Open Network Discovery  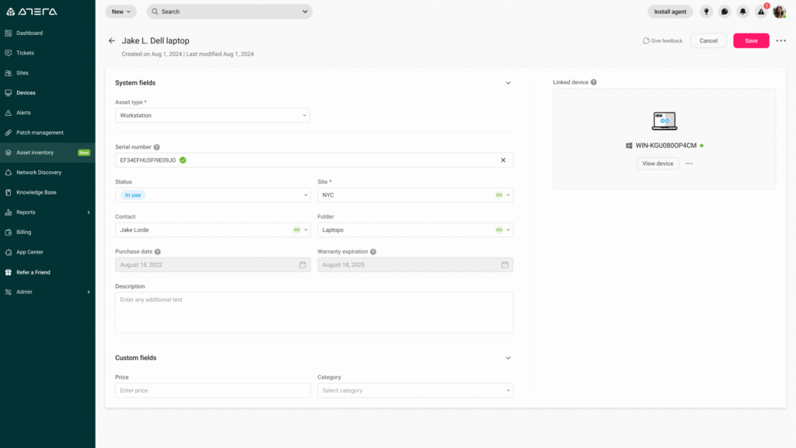tap(40, 172)
